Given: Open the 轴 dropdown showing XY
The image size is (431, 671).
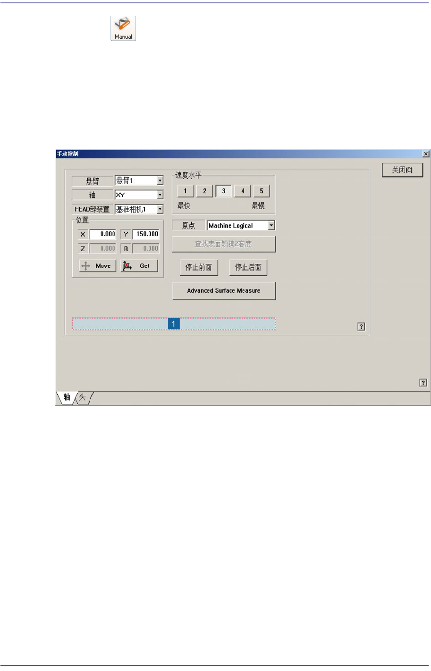Looking at the screenshot, I should (139, 195).
